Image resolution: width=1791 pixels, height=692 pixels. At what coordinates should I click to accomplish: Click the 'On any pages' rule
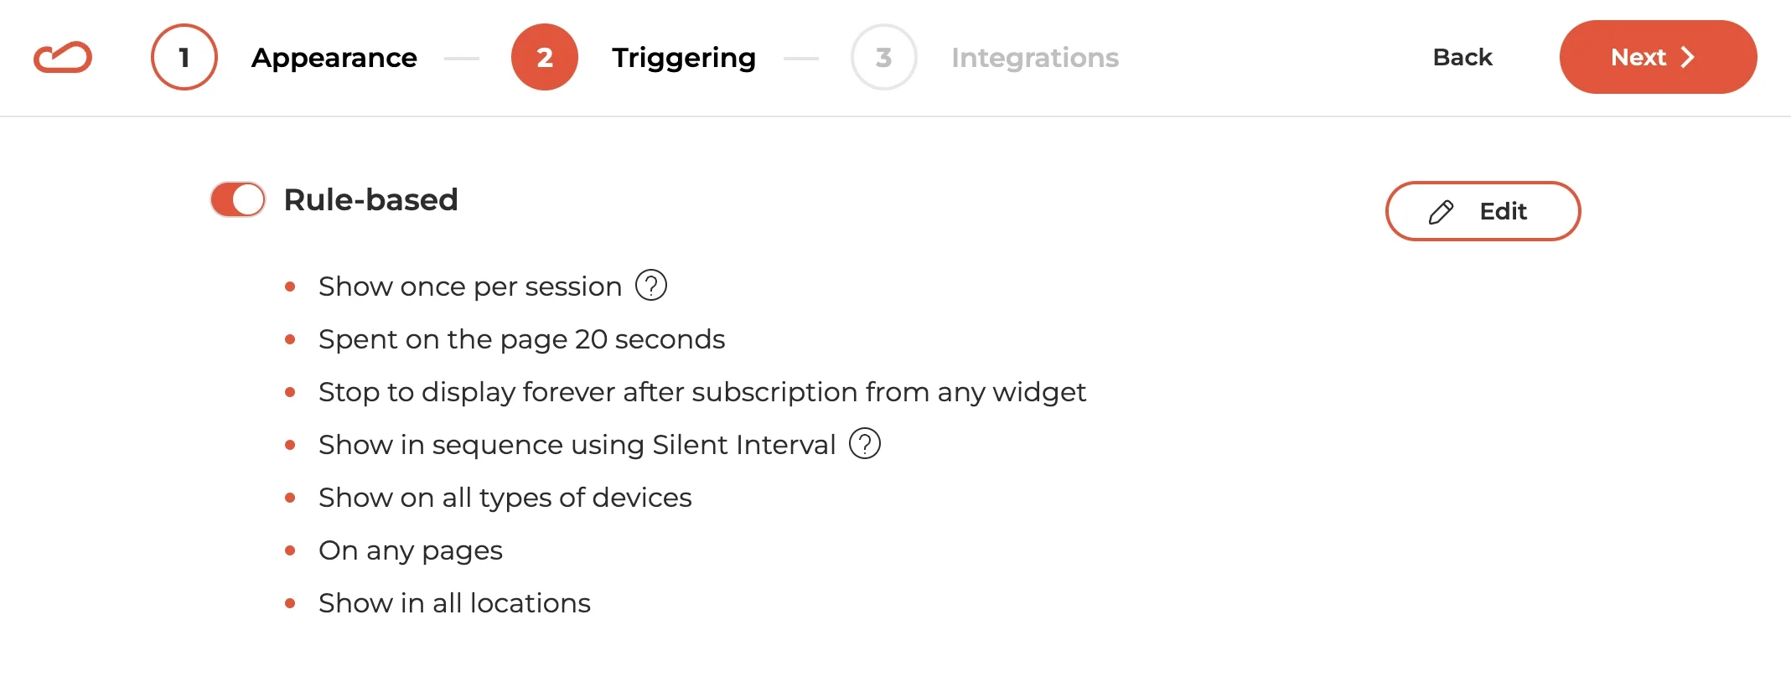(411, 550)
